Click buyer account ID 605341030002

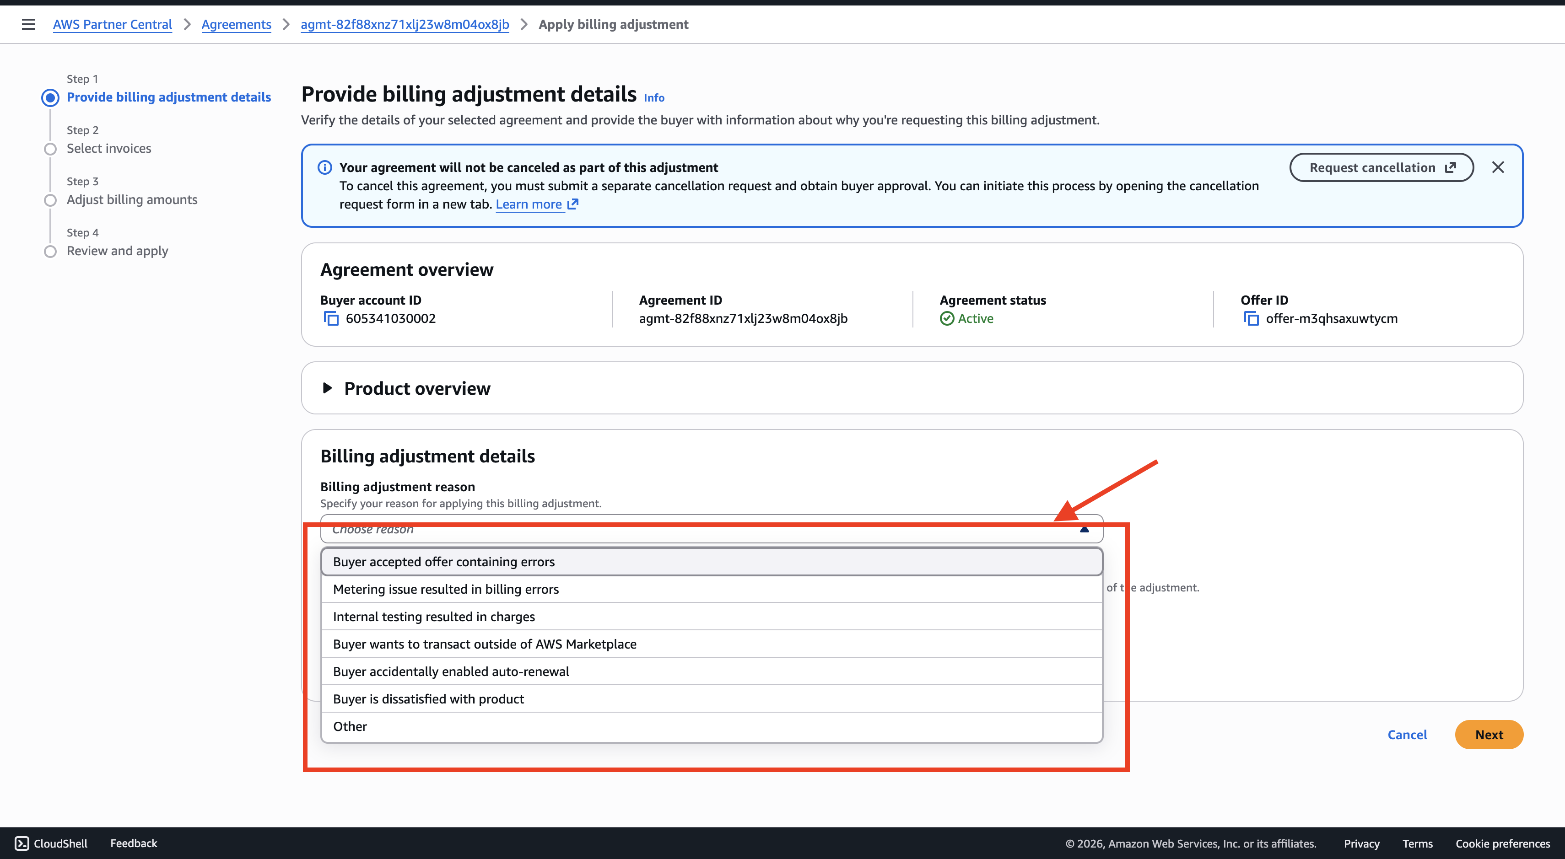[391, 318]
